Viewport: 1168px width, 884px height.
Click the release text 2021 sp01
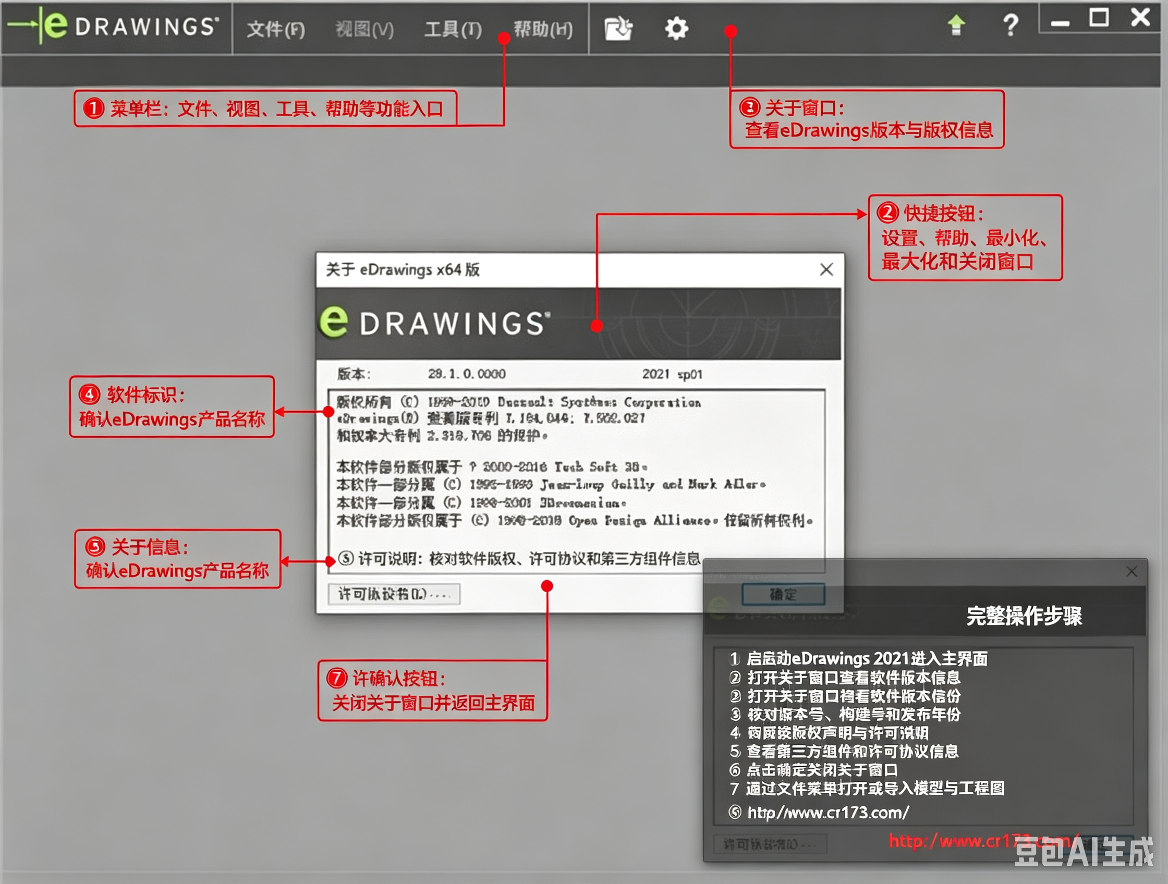(672, 374)
